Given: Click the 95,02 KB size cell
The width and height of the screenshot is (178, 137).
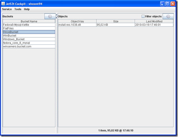Looking at the screenshot, I should coord(116,25).
